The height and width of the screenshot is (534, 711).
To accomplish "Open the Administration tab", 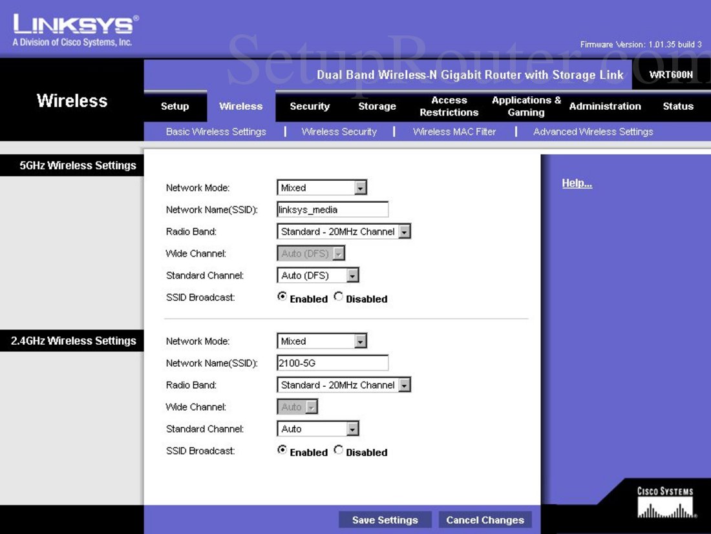I will click(605, 106).
